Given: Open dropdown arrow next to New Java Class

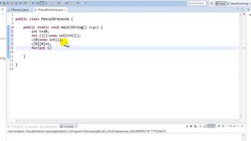Looking at the screenshot, I should [x=20, y=3].
